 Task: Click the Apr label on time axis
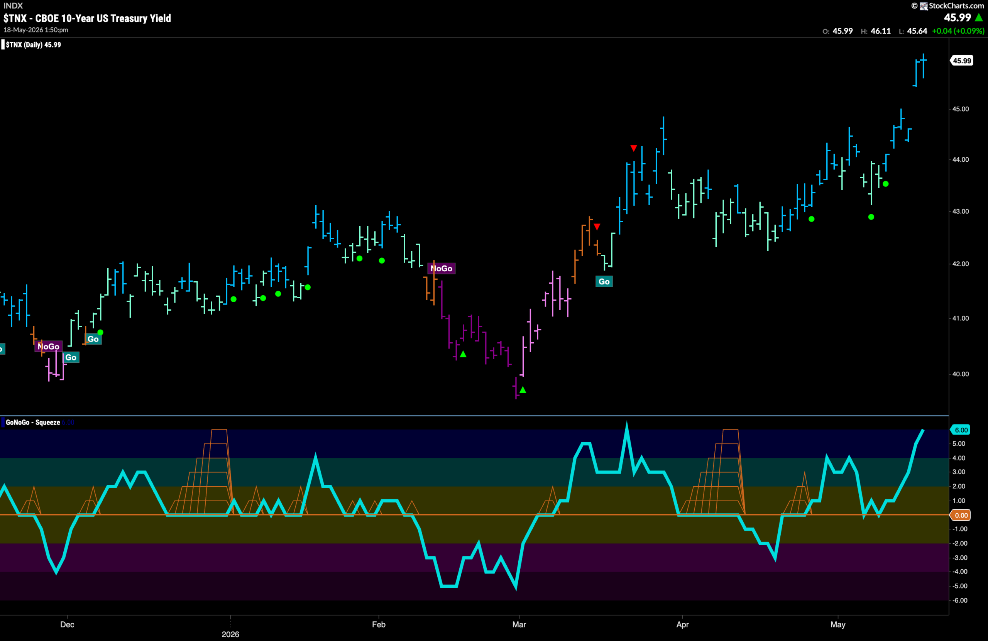[682, 624]
